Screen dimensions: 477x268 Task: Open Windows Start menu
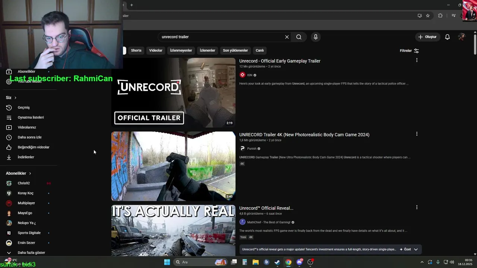(x=167, y=262)
